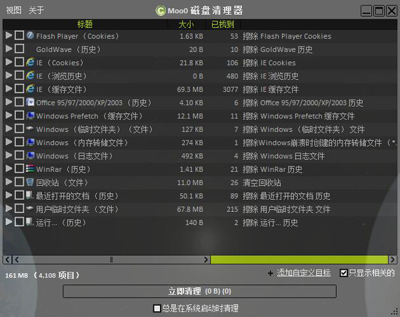Expand the IE (浏览历史) row
Screen dimensions: 400x317
(9, 75)
